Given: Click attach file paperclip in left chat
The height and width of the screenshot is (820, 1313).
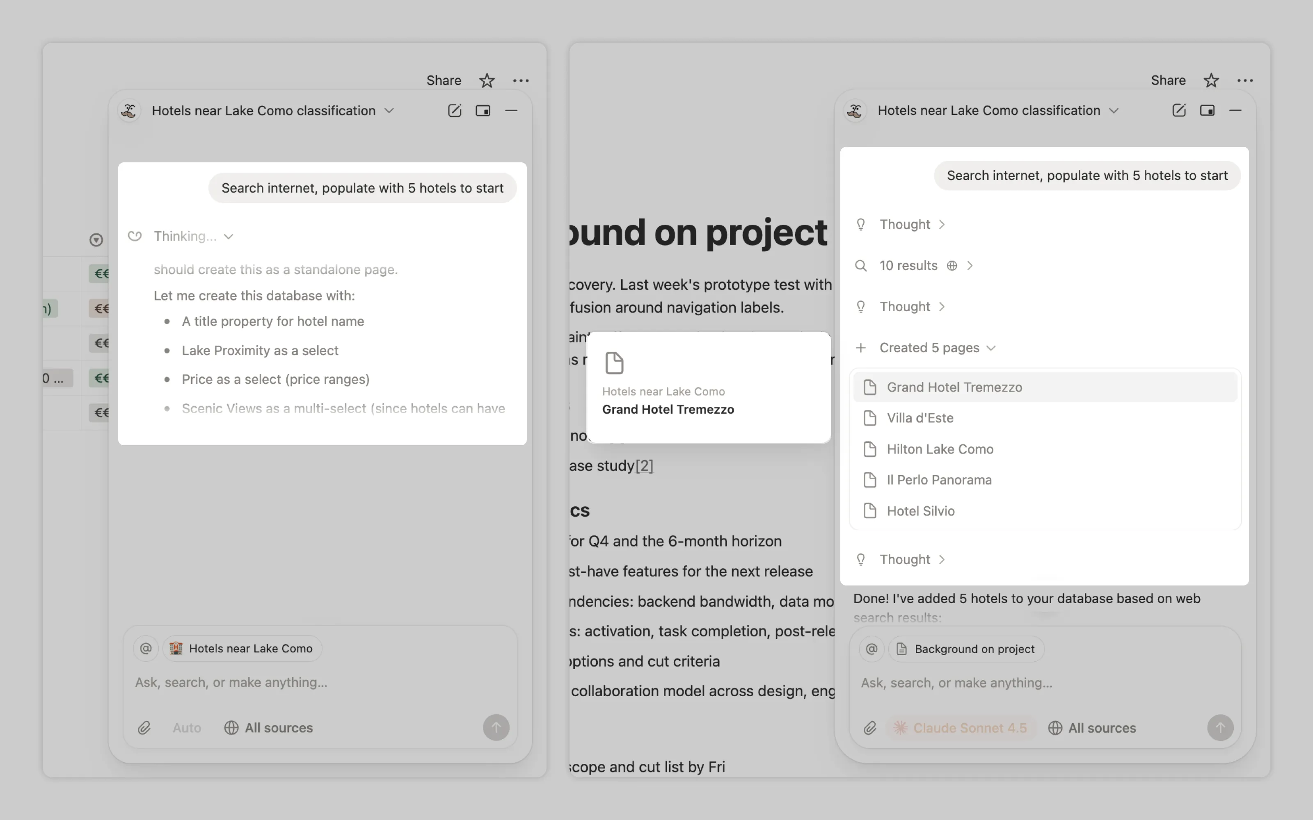Looking at the screenshot, I should [144, 728].
